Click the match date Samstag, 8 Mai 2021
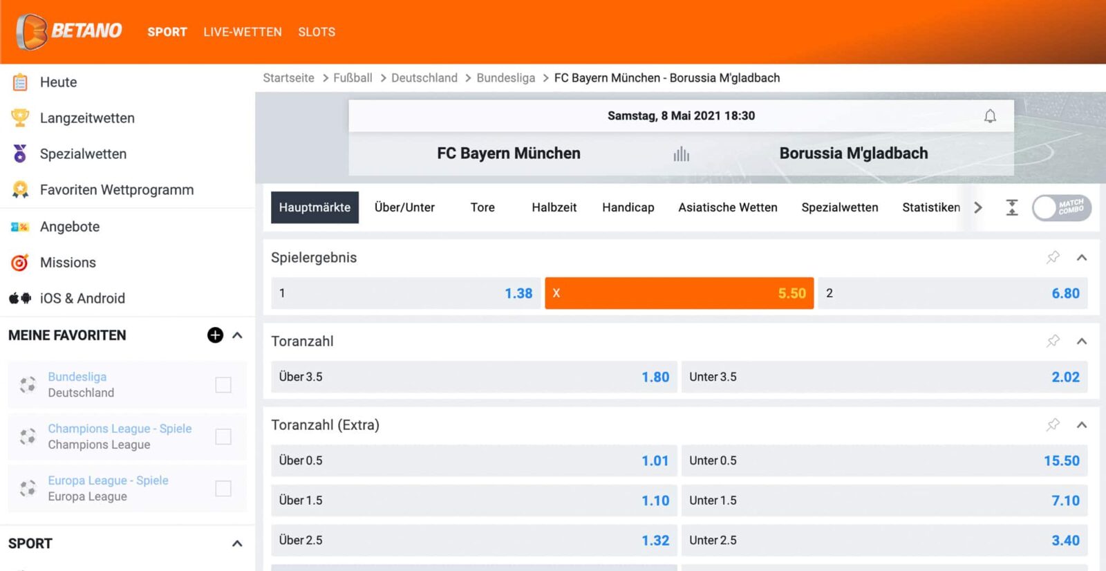This screenshot has height=571, width=1106. (x=681, y=116)
